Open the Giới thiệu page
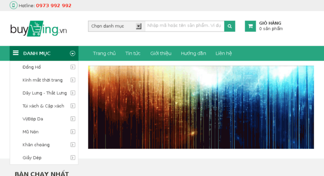324x176 pixels. (x=161, y=53)
